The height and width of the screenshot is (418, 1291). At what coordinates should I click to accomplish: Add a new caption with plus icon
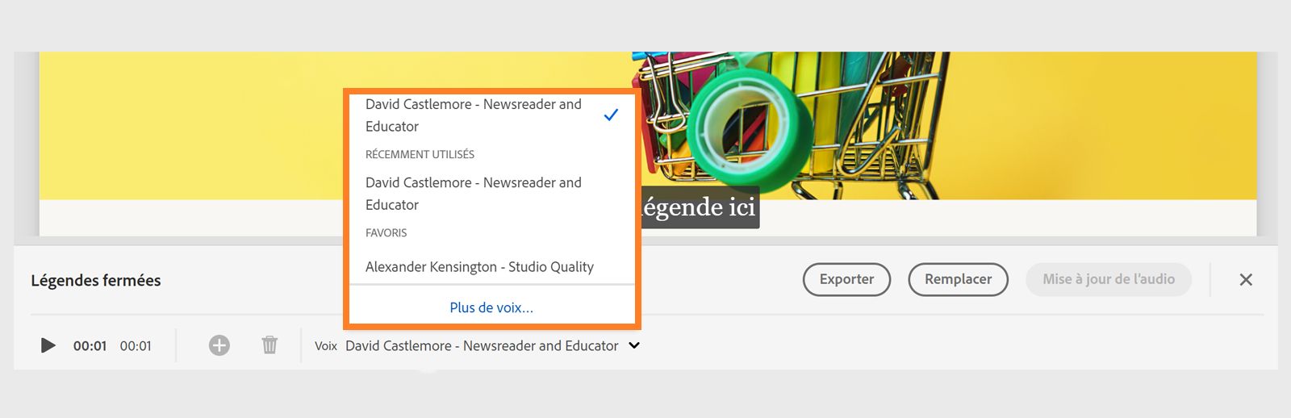coord(219,345)
